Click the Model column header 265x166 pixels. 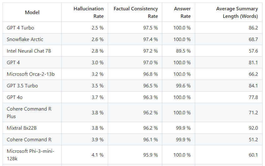32,13
